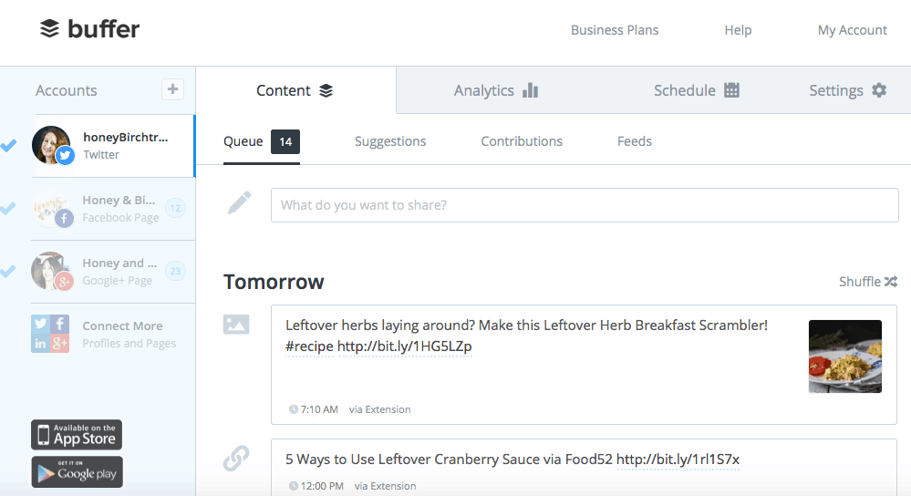Switch to the Suggestions tab
The width and height of the screenshot is (911, 496).
[390, 141]
